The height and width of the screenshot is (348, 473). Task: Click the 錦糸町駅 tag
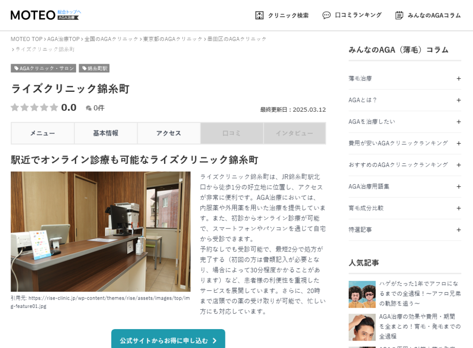tap(94, 68)
